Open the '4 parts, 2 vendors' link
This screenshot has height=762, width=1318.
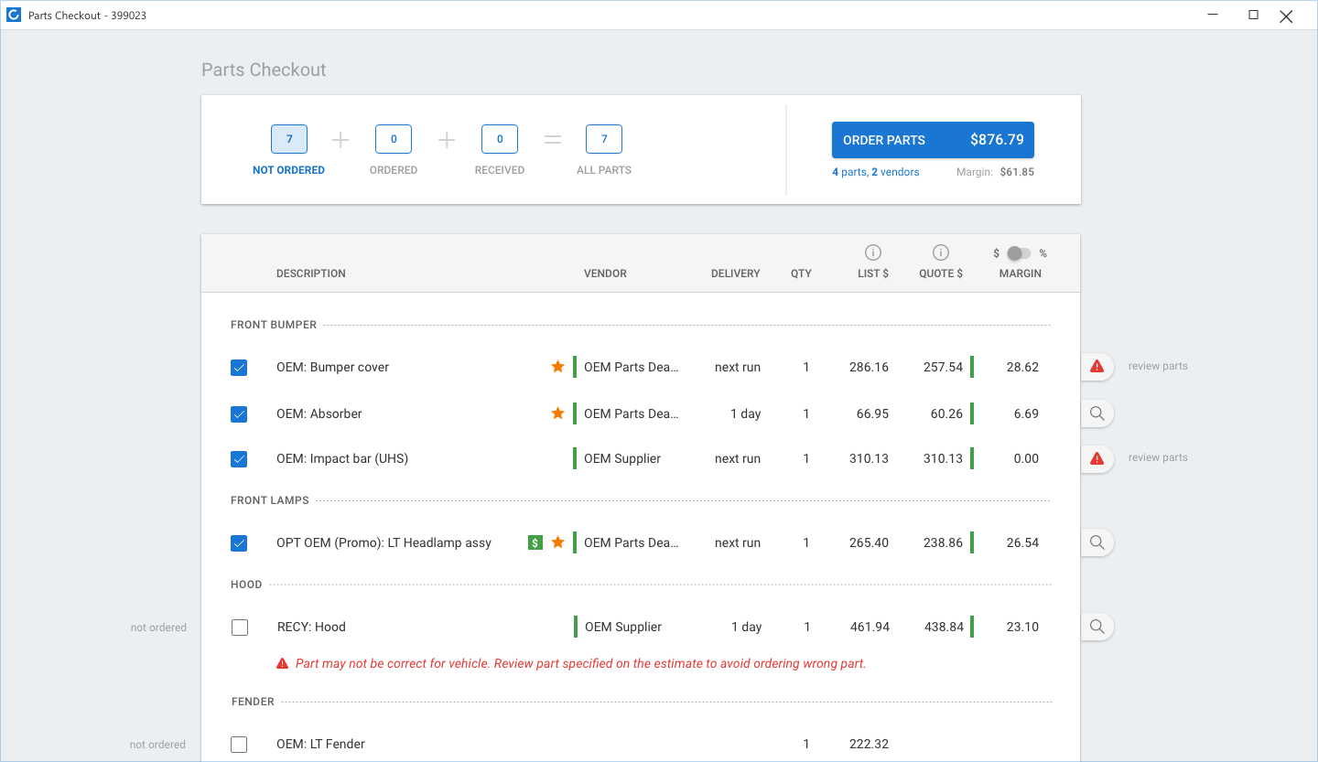tap(875, 172)
